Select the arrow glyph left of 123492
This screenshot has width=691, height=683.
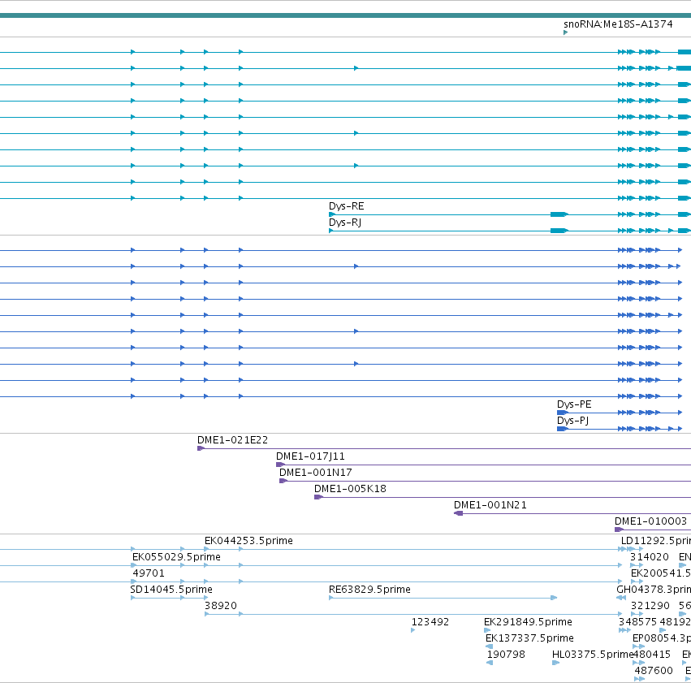pos(413,630)
